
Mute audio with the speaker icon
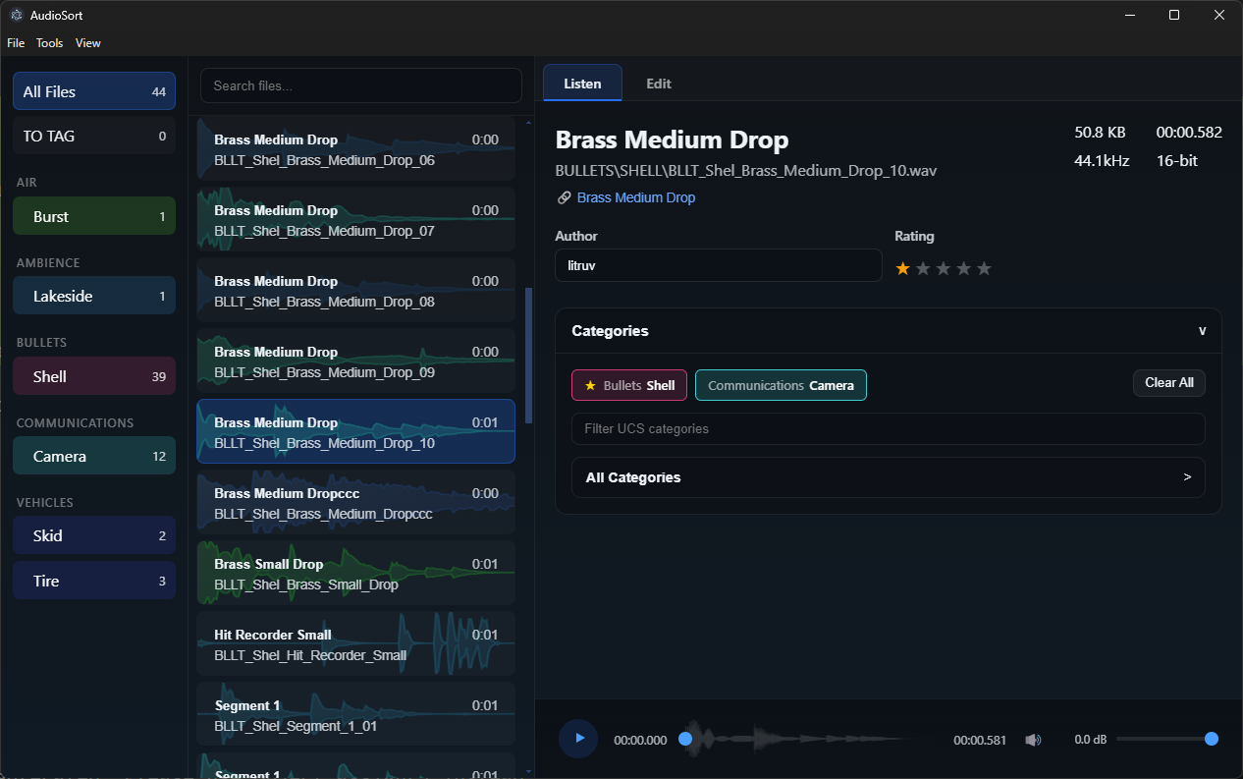pyautogui.click(x=1033, y=740)
